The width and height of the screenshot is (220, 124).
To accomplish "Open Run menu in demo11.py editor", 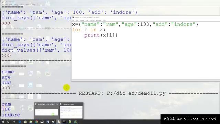I will [x=87, y=20].
